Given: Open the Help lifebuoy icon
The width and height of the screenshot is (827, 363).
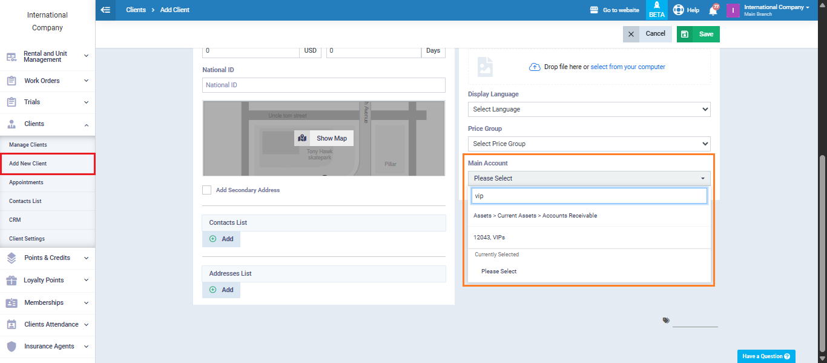Looking at the screenshot, I should [x=678, y=10].
